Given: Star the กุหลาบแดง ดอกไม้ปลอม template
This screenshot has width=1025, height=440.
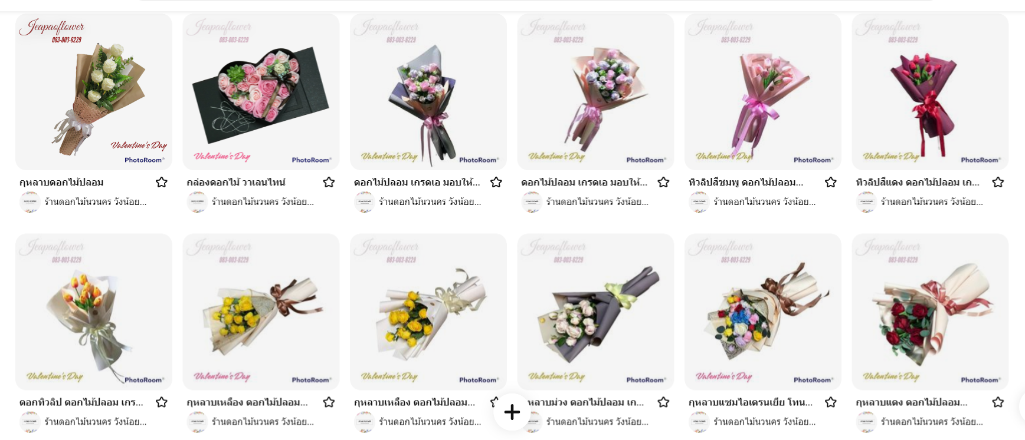Looking at the screenshot, I should (x=998, y=402).
